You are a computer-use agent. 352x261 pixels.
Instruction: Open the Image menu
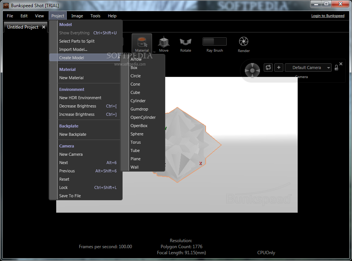(77, 16)
